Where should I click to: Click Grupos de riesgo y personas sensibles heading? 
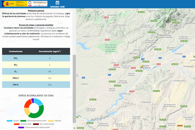point(36,25)
